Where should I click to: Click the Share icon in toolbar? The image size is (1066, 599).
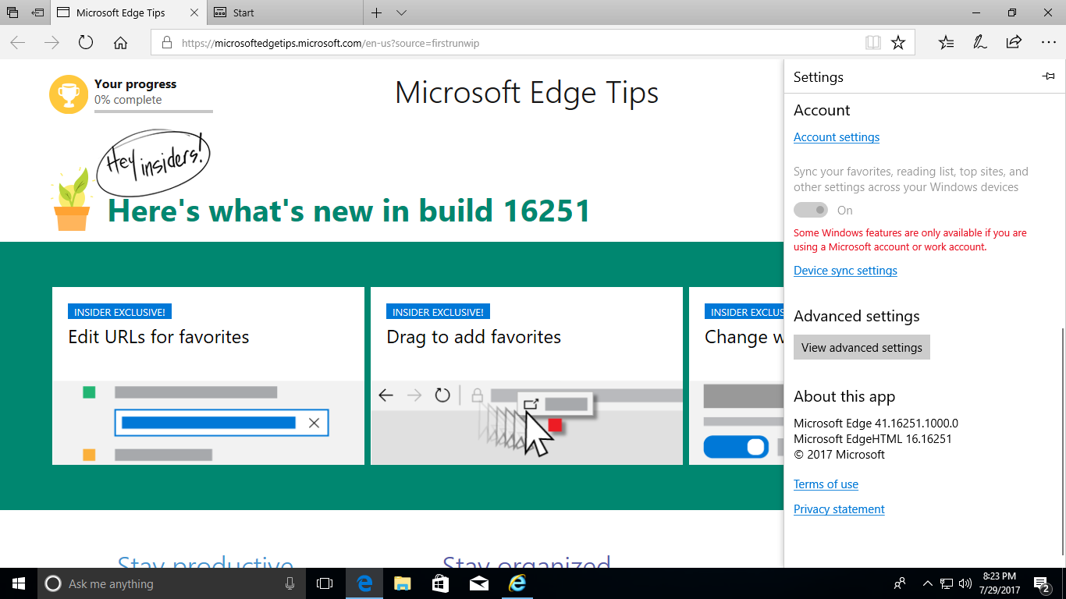(x=1014, y=42)
